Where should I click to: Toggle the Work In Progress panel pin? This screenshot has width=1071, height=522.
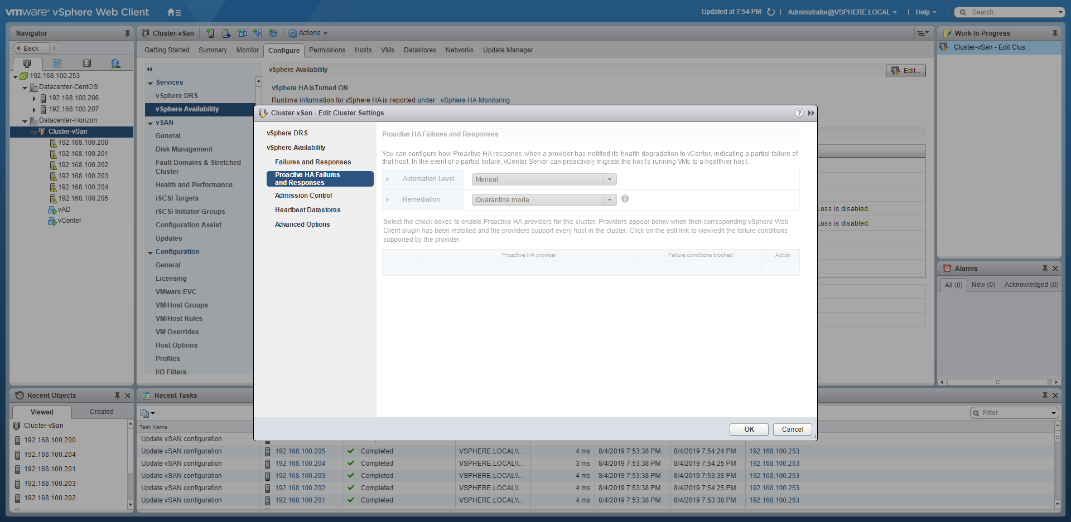(x=1055, y=33)
